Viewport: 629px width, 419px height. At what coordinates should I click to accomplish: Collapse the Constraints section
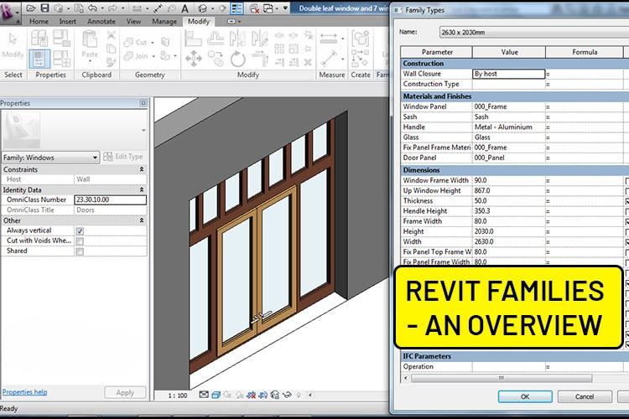coord(142,169)
